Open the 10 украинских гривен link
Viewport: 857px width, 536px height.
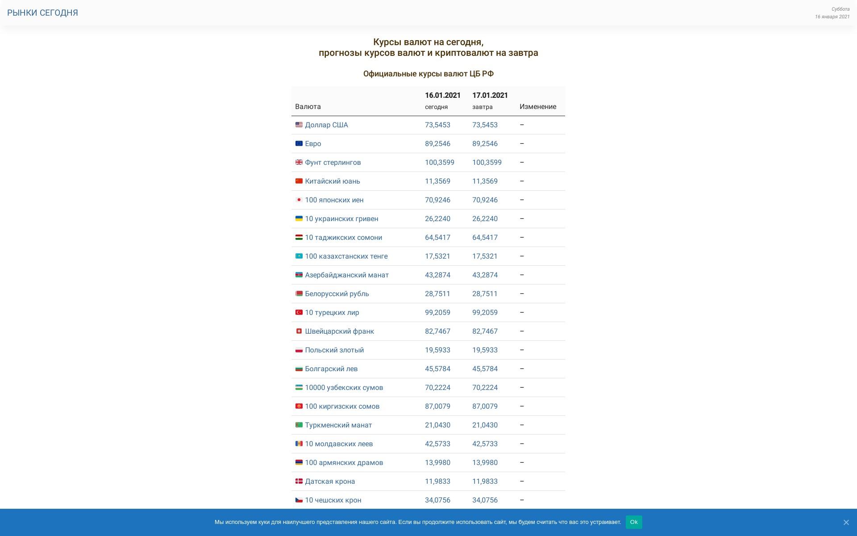click(x=341, y=219)
